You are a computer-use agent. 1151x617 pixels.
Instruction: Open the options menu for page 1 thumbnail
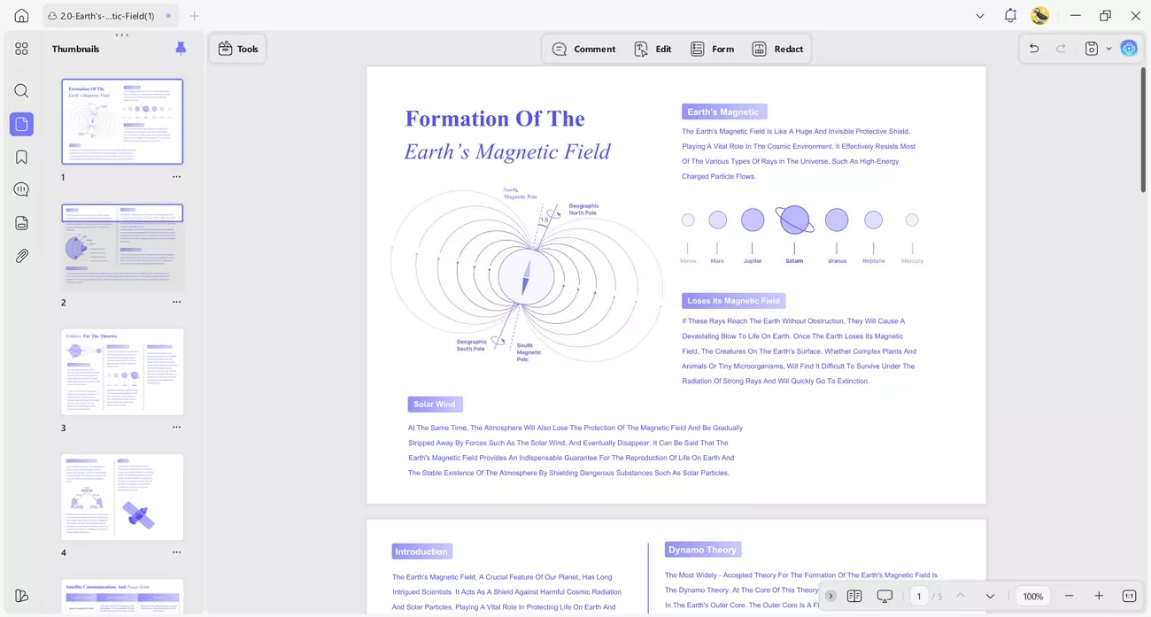pyautogui.click(x=176, y=177)
